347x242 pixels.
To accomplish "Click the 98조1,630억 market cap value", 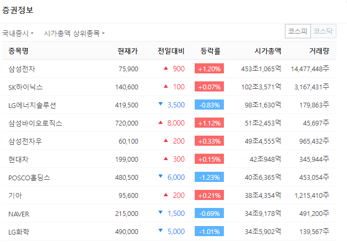I will click(263, 105).
